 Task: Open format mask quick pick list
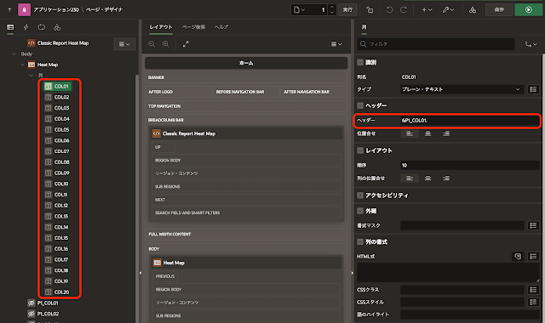pyautogui.click(x=533, y=225)
